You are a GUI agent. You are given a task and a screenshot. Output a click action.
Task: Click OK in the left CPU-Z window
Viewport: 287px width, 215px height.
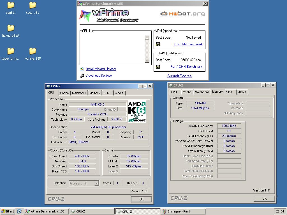click(x=142, y=199)
